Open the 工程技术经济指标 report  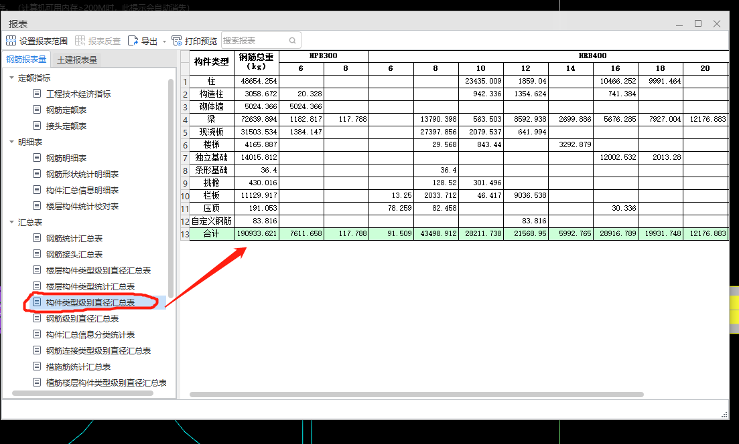click(78, 94)
